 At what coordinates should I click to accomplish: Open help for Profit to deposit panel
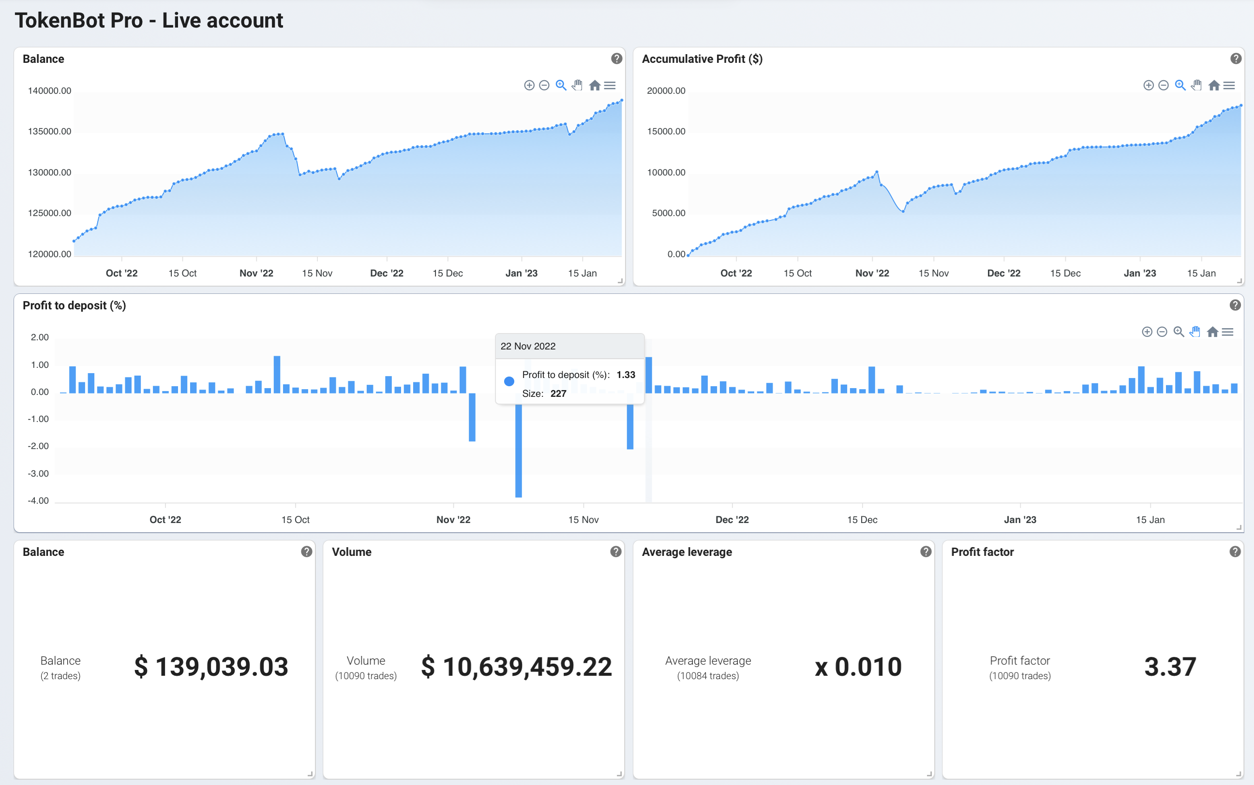[1235, 305]
